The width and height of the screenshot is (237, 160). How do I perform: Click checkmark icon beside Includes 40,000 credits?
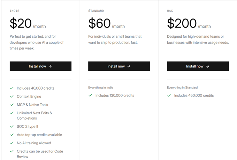tap(12, 88)
